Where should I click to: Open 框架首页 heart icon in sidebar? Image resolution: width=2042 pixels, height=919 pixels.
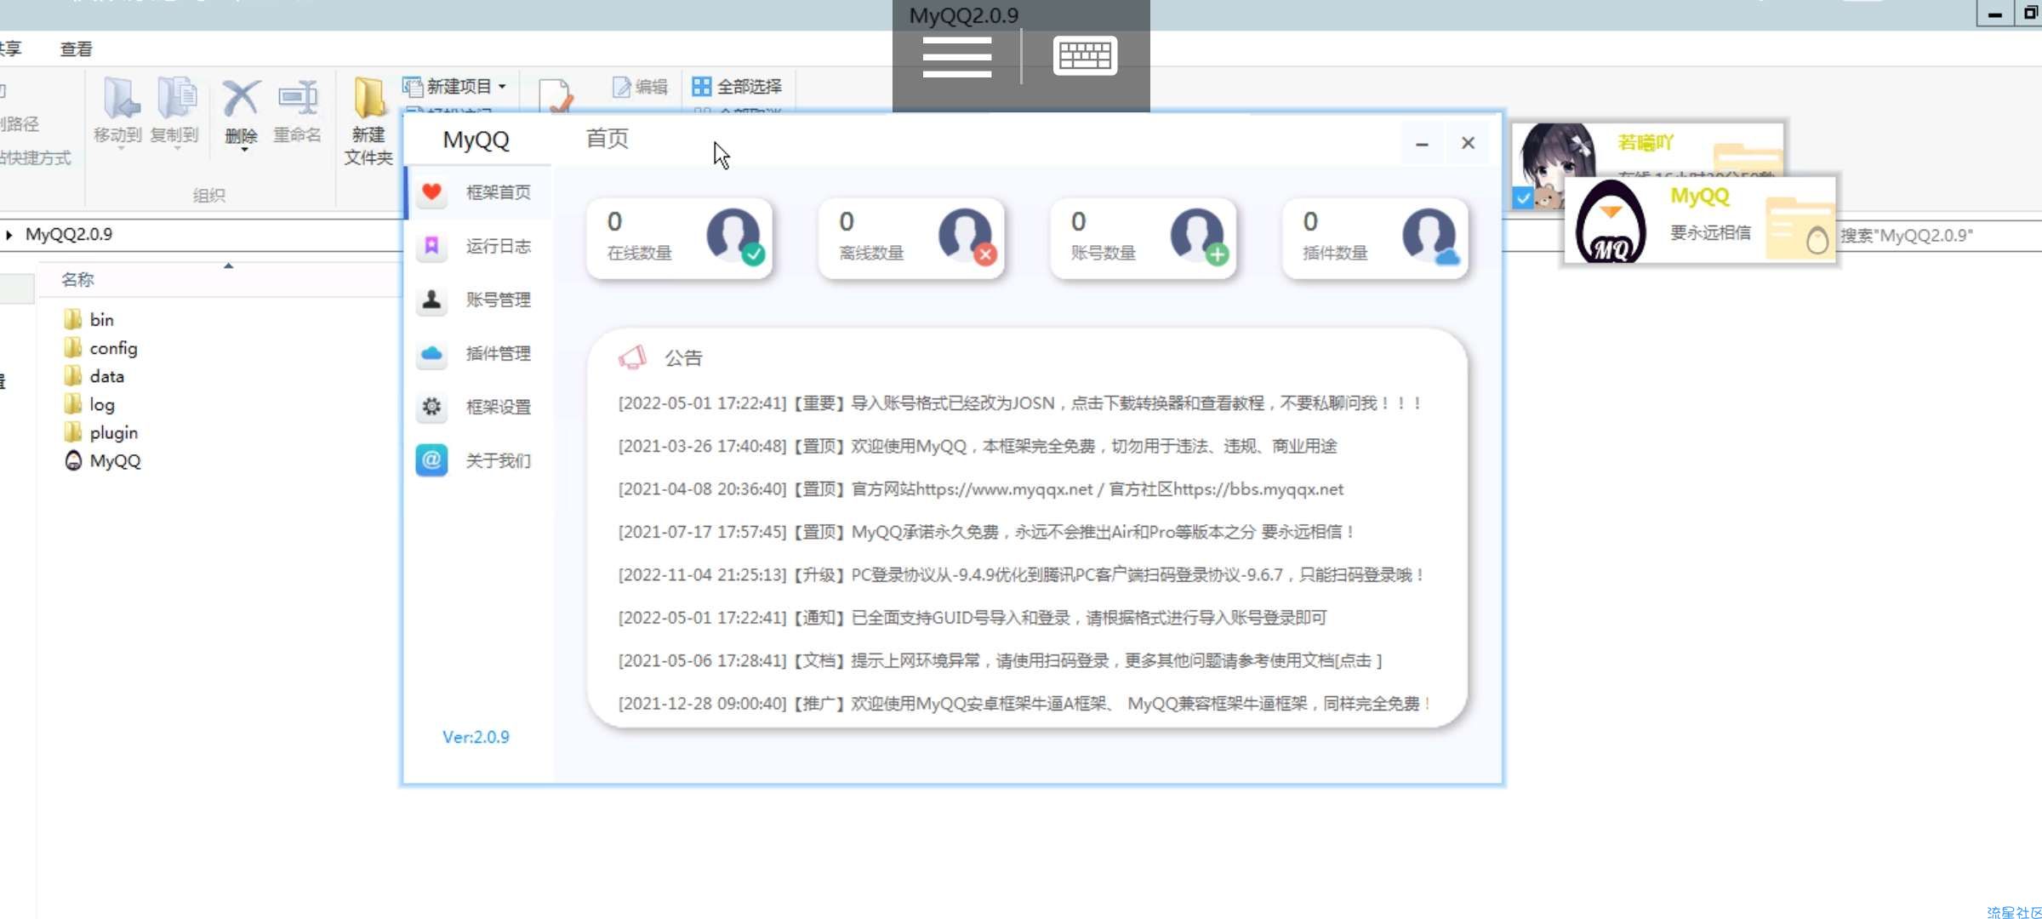point(431,192)
